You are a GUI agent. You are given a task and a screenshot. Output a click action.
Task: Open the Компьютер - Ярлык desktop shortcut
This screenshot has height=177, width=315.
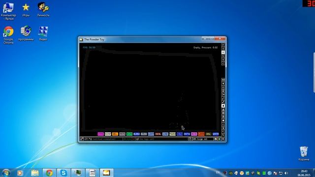click(8, 11)
